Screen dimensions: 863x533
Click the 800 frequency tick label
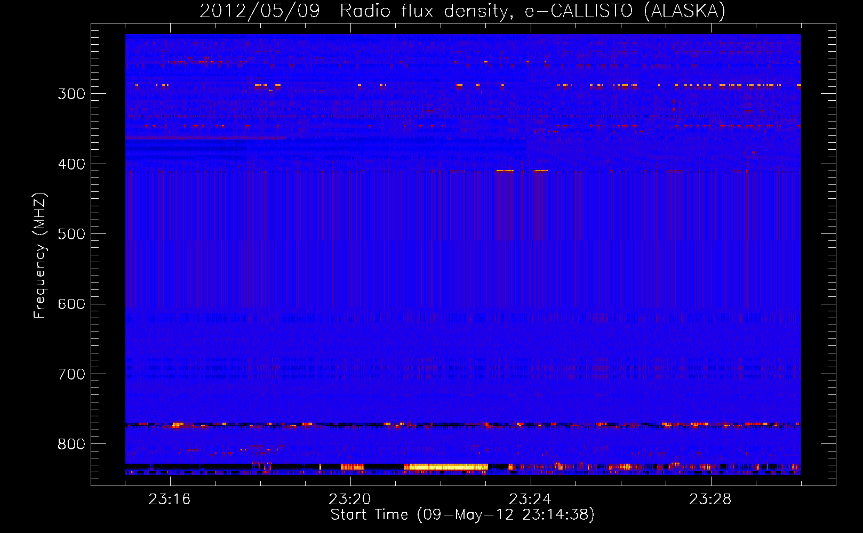(x=71, y=445)
